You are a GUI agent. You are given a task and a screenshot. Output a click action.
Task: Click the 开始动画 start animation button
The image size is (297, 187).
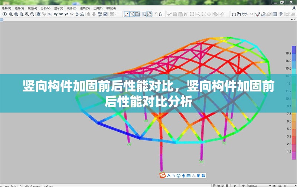221,186
